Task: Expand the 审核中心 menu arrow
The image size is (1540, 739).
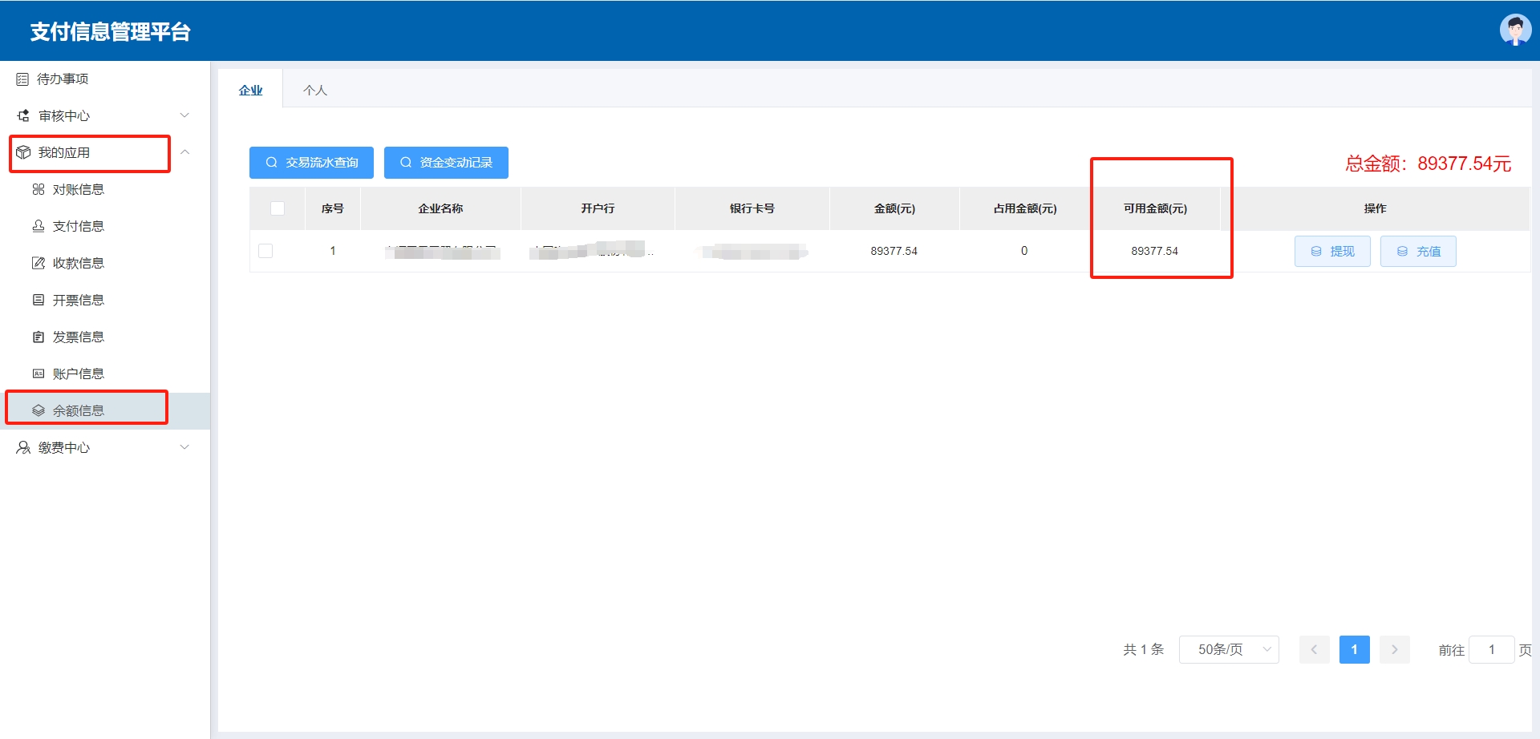Action: (184, 116)
